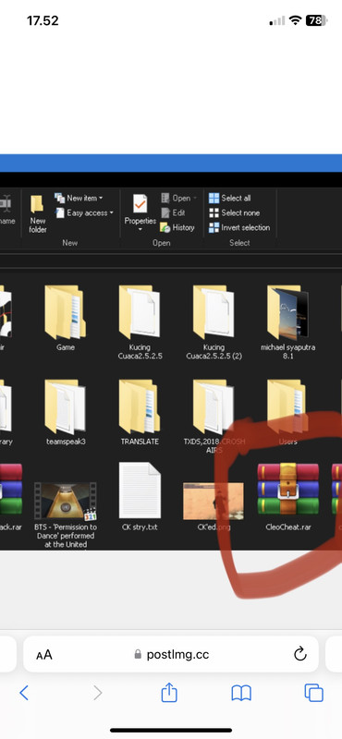Tap the Safari forward arrow
This screenshot has width=342, height=739.
click(x=97, y=693)
